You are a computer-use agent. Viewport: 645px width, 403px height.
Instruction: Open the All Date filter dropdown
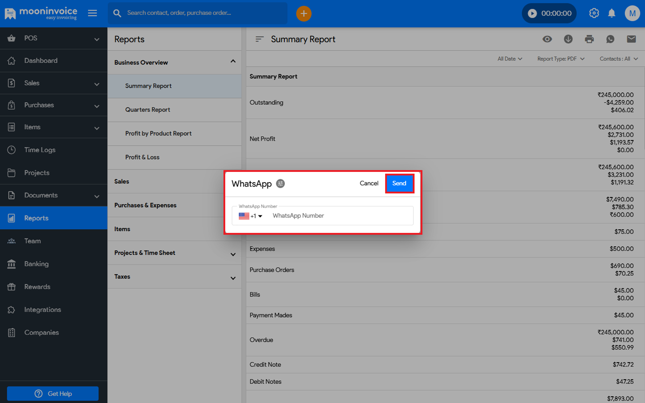[510, 59]
